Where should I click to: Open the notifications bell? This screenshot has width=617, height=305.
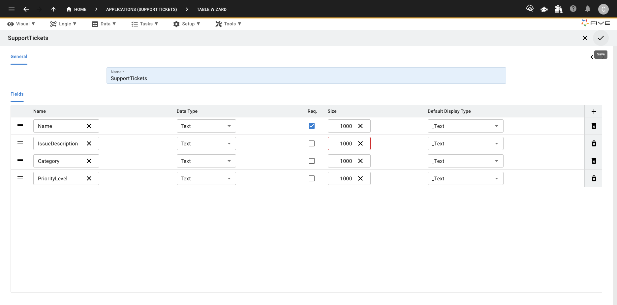tap(588, 9)
